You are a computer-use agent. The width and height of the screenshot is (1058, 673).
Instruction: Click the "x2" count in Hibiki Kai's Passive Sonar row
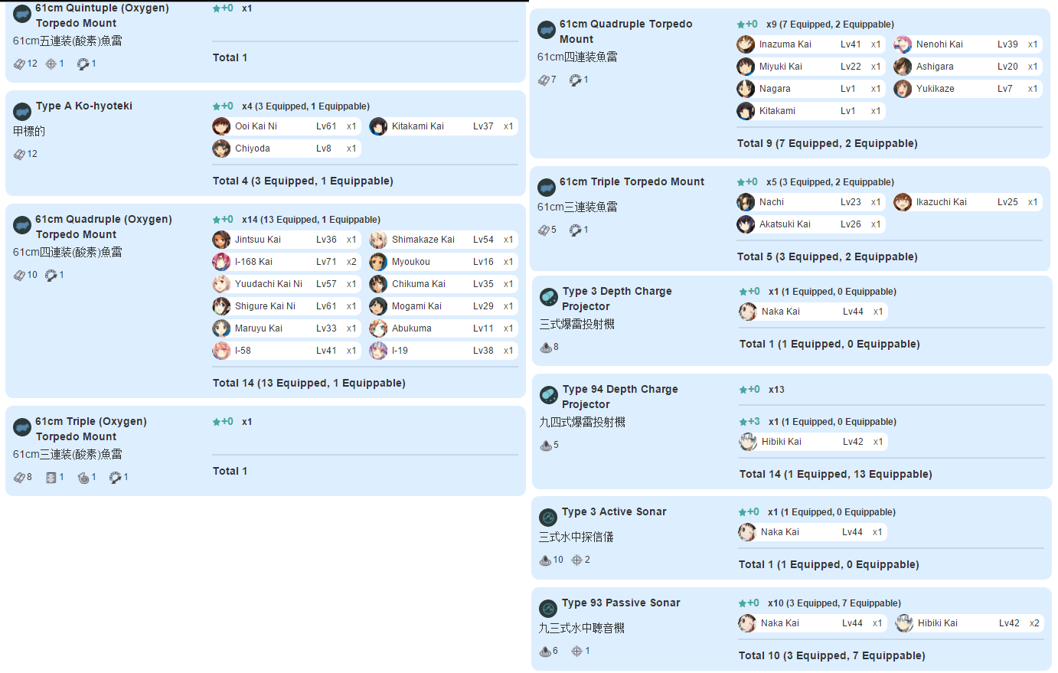(1034, 623)
